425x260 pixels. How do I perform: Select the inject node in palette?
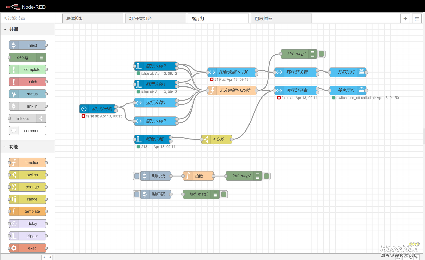tap(27, 45)
